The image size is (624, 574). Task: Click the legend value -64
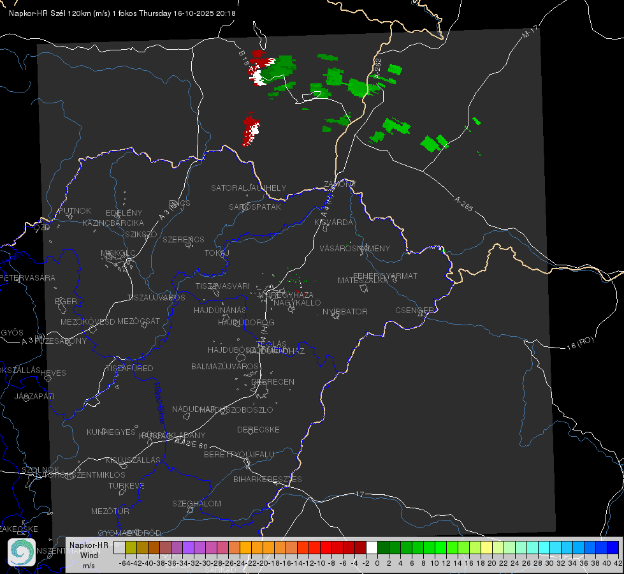(x=124, y=563)
